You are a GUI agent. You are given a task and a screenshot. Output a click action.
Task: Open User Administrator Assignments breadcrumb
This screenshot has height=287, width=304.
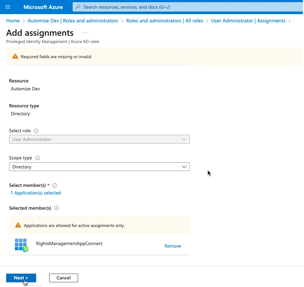pyautogui.click(x=248, y=21)
